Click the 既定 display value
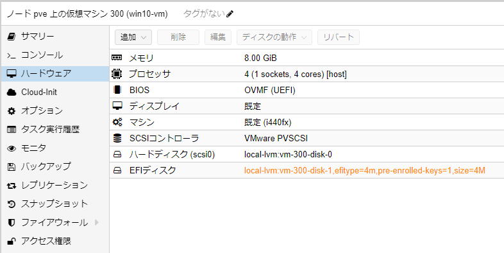The height and width of the screenshot is (253, 504). (253, 106)
